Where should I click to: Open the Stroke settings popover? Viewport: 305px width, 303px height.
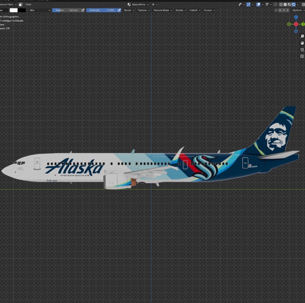coord(180,10)
